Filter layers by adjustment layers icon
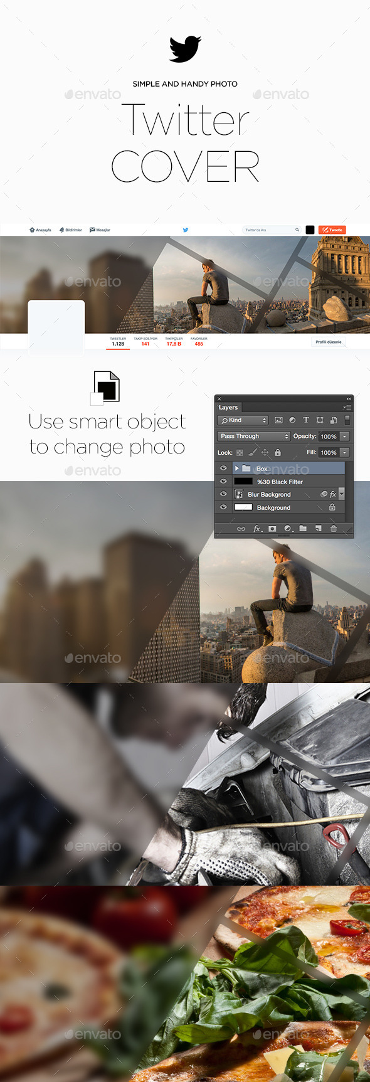Screen dimensions: 370x1082 coord(292,420)
